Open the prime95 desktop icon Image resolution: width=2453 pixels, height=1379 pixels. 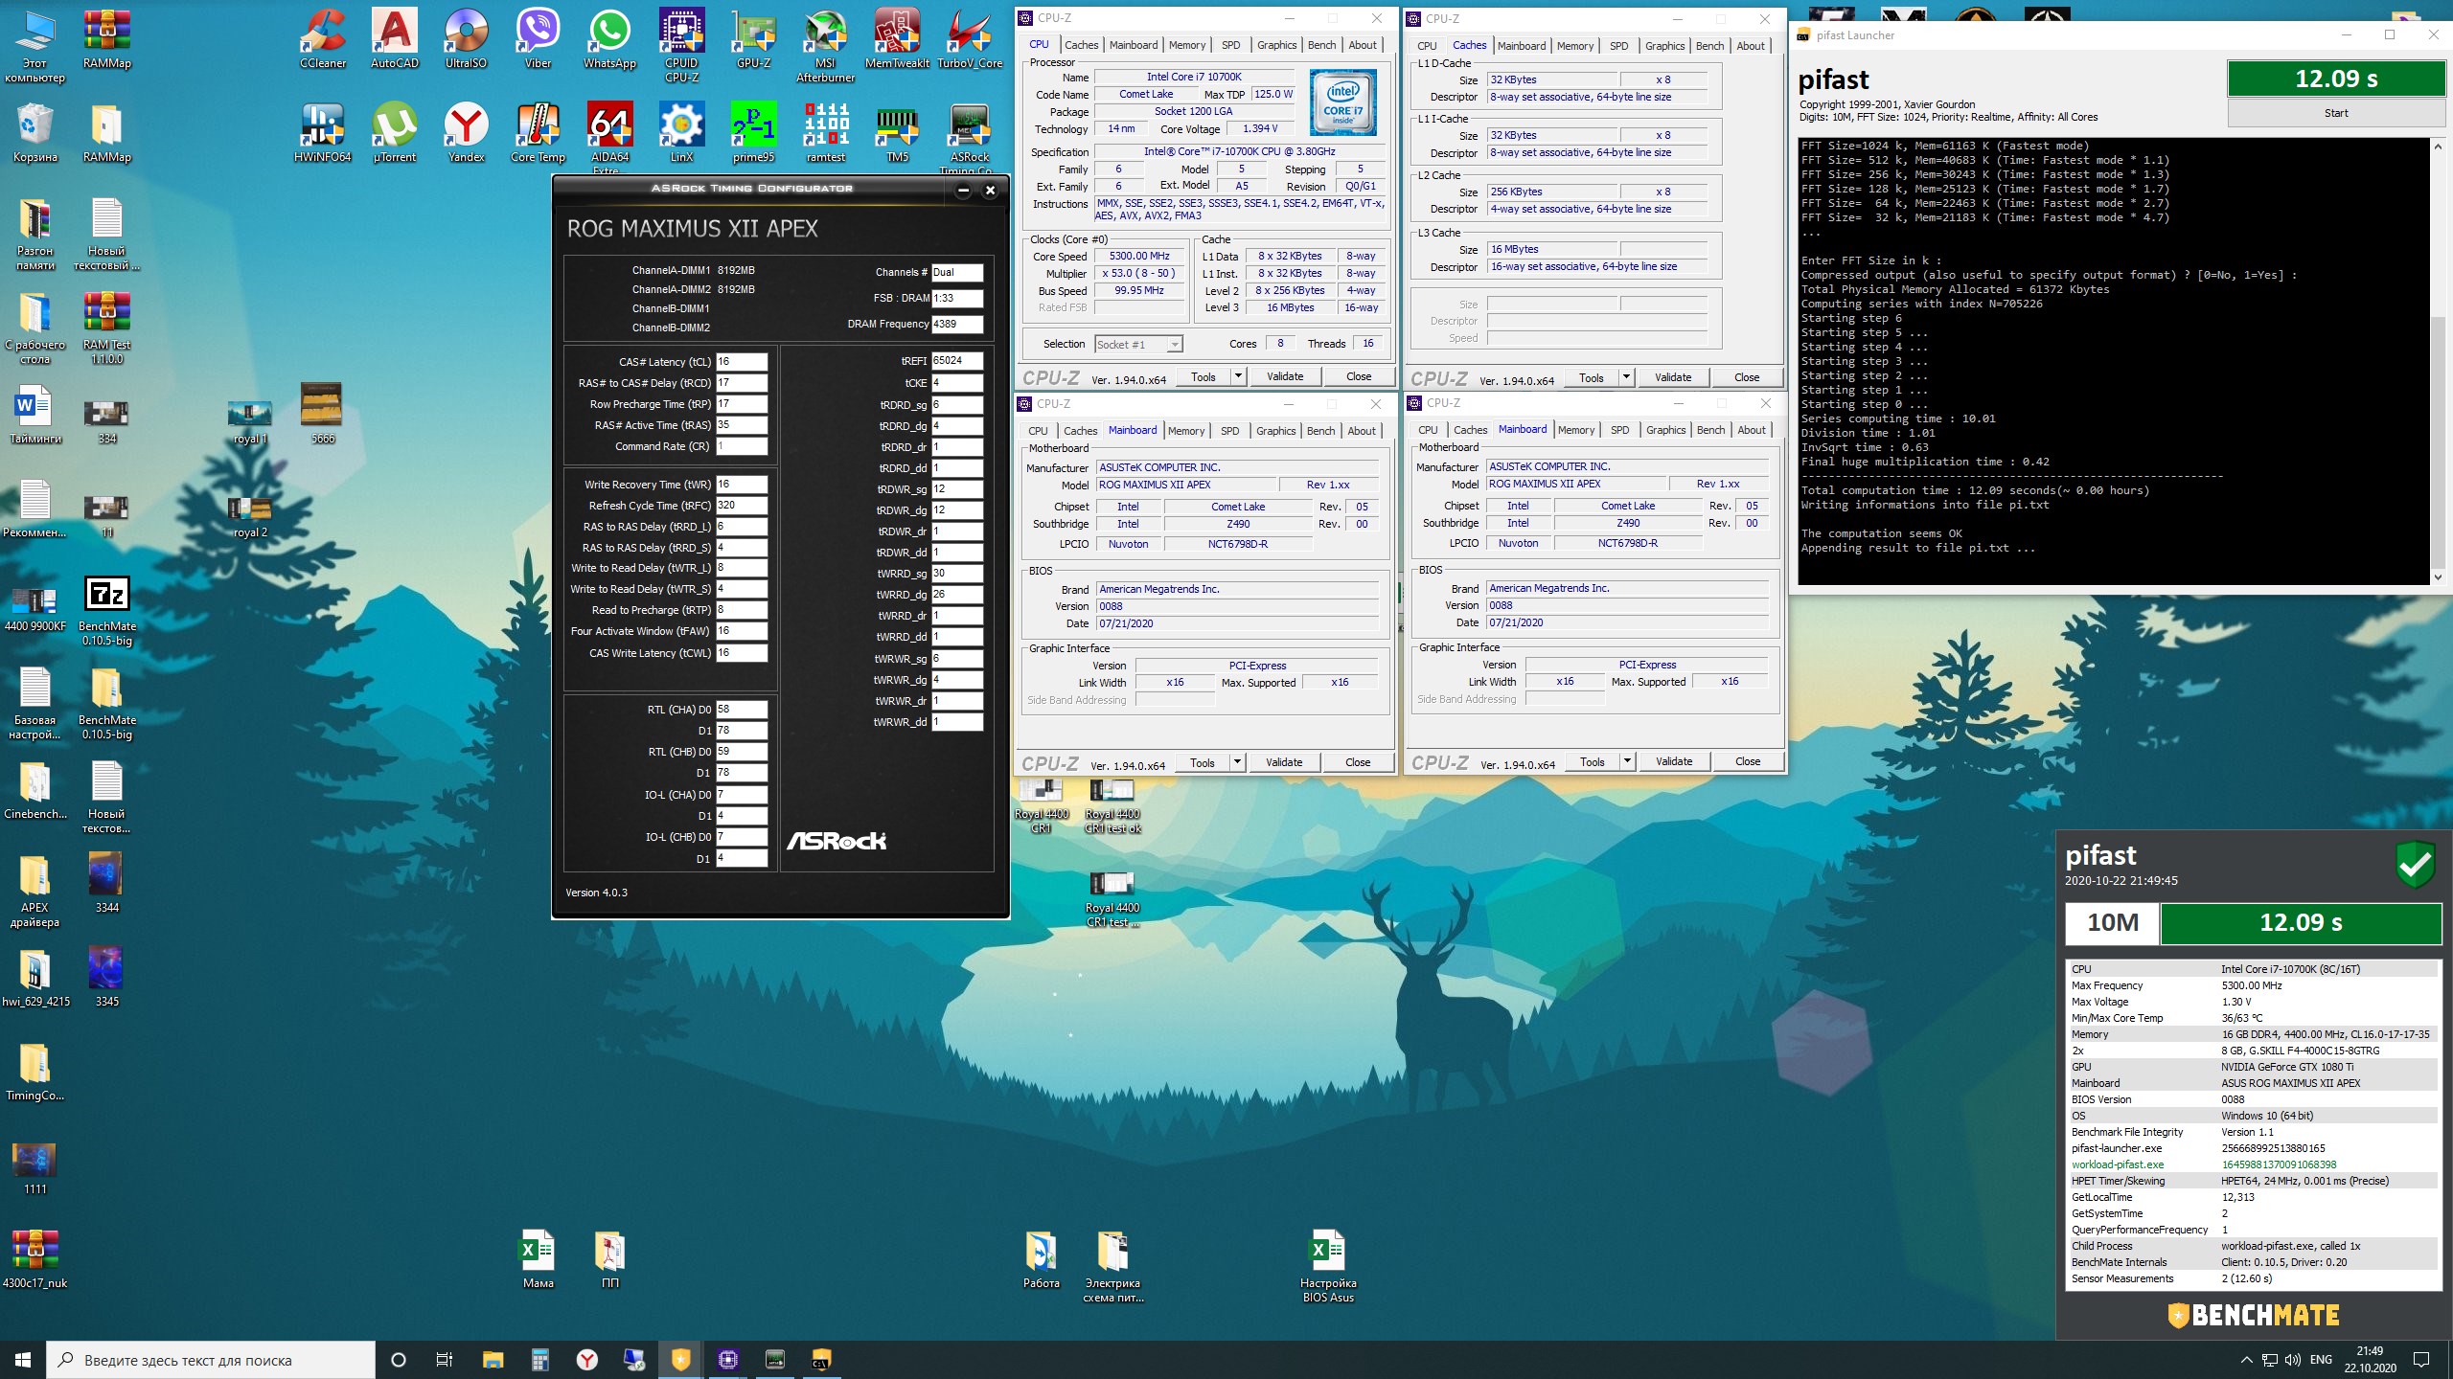pos(753,132)
